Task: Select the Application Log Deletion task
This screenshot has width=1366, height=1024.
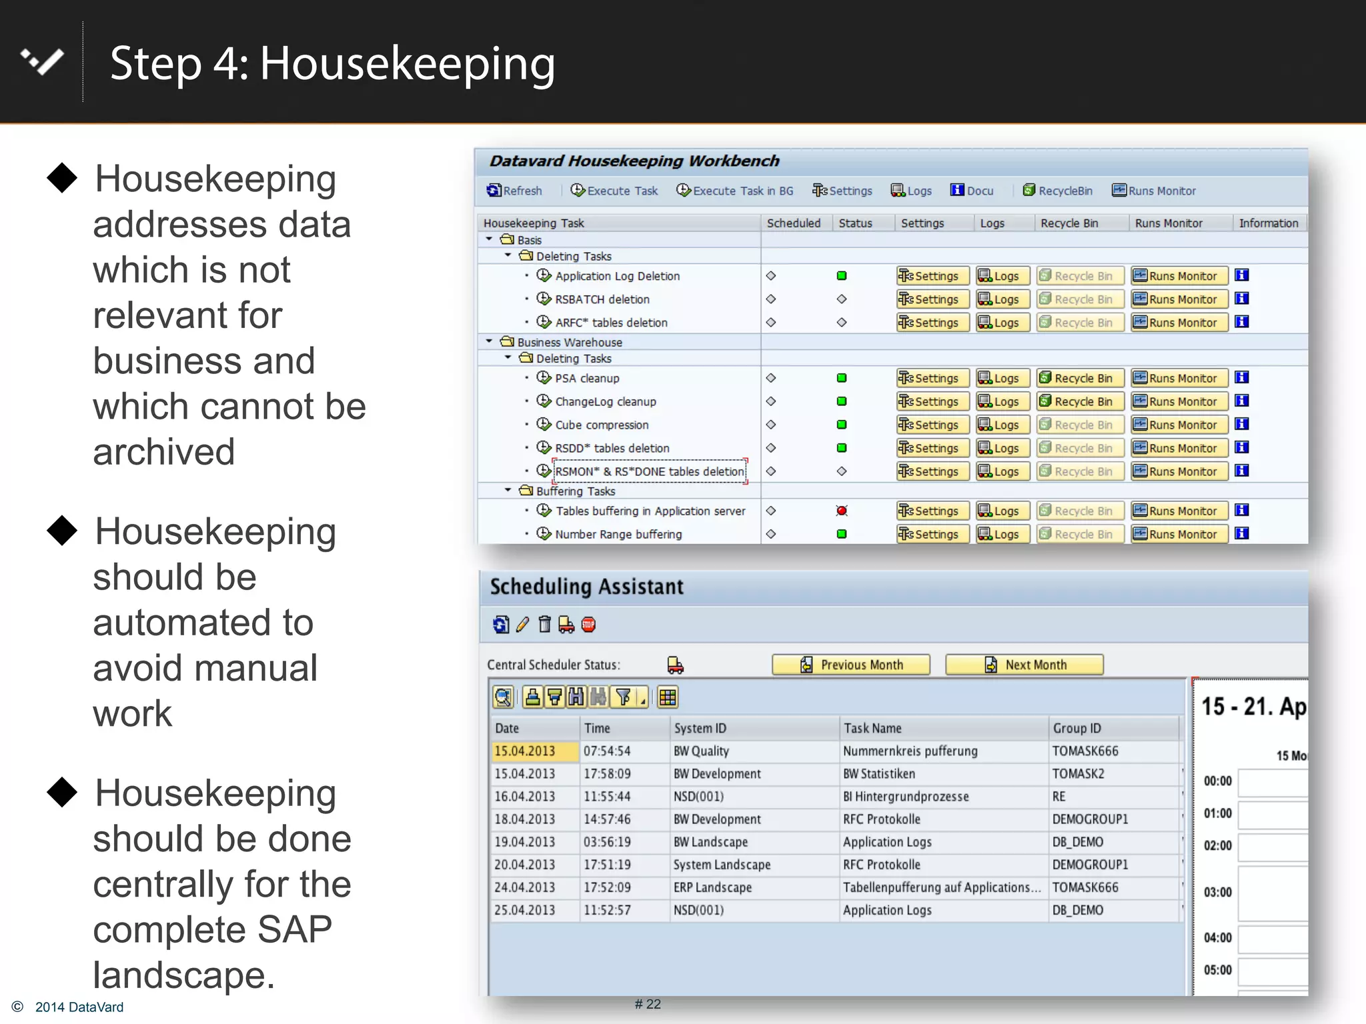Action: [617, 276]
